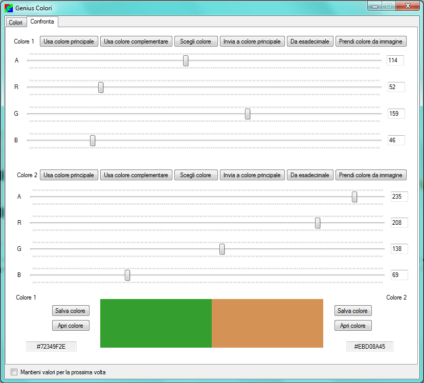Click Colore 1 Usa colore principale button
Image resolution: width=424 pixels, height=383 pixels.
coord(69,41)
